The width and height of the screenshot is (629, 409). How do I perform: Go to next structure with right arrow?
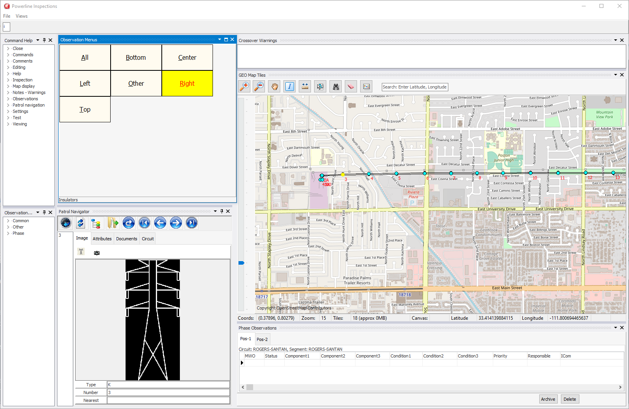pyautogui.click(x=176, y=223)
